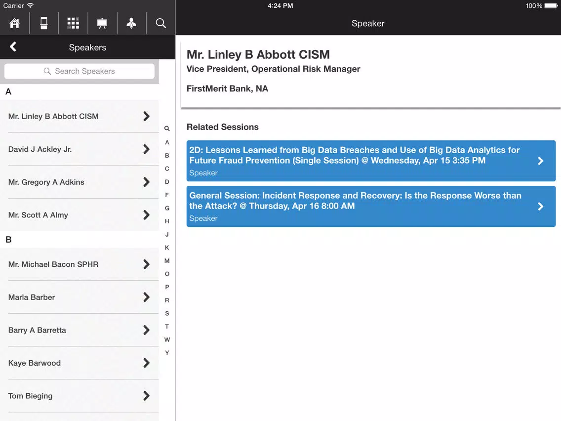The image size is (561, 421).
Task: Expand Mr. Michael Bacon SPHR chevron
Action: [146, 264]
